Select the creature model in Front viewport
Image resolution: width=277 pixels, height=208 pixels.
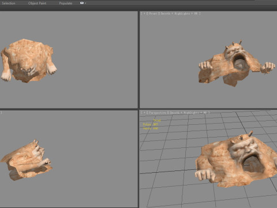pos(237,65)
